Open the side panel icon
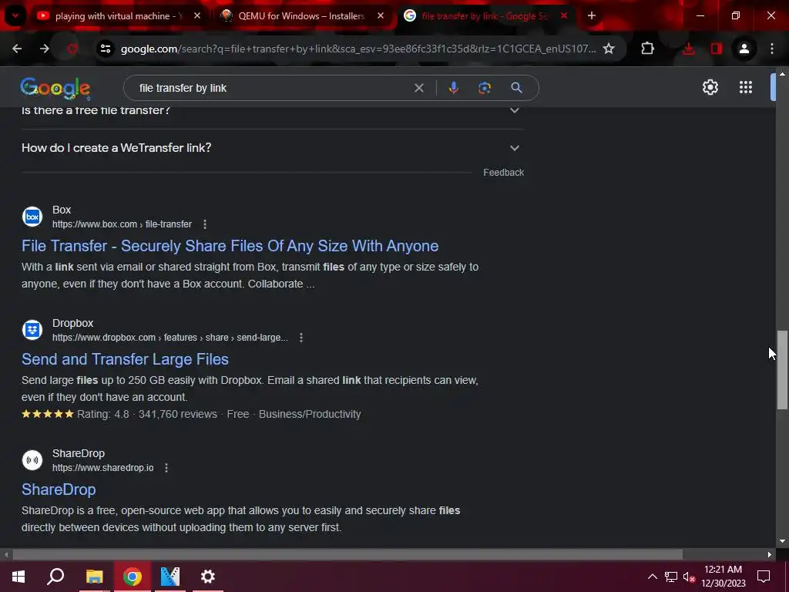 [717, 49]
